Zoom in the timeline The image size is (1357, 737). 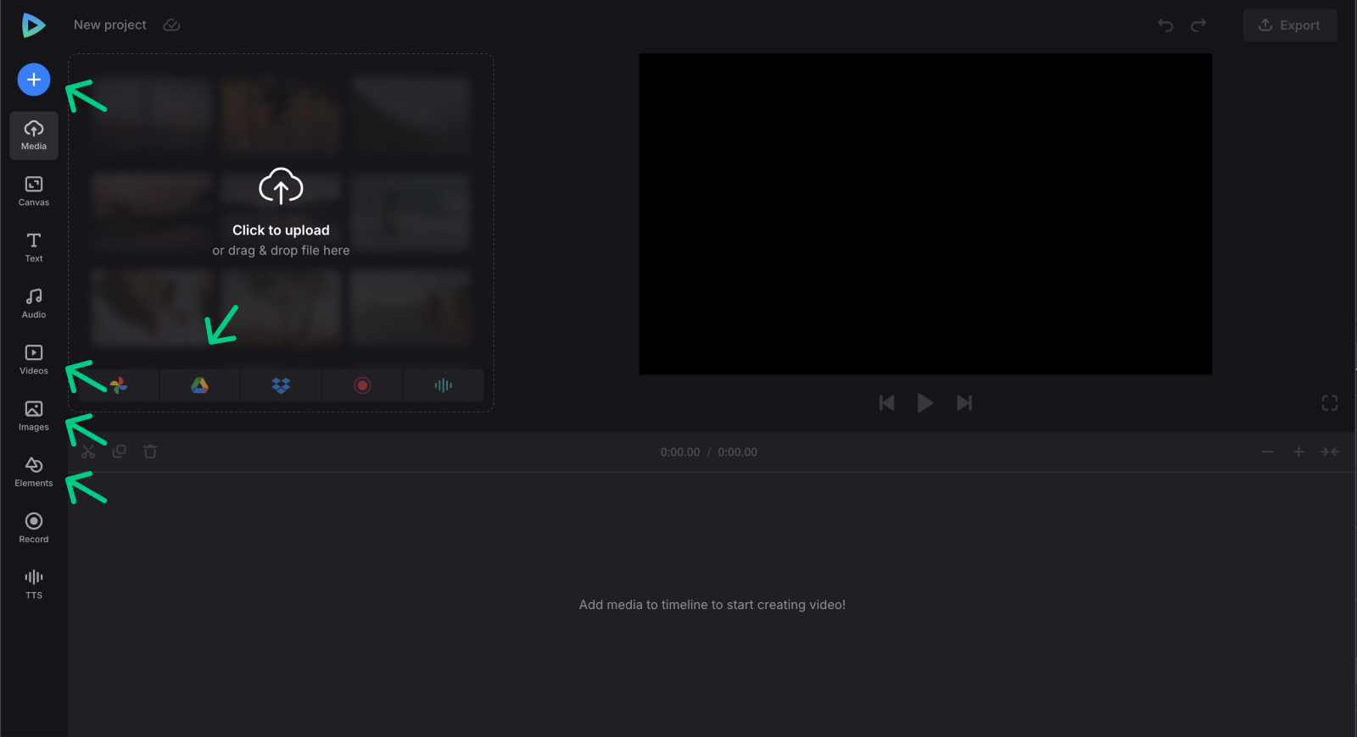click(1298, 452)
